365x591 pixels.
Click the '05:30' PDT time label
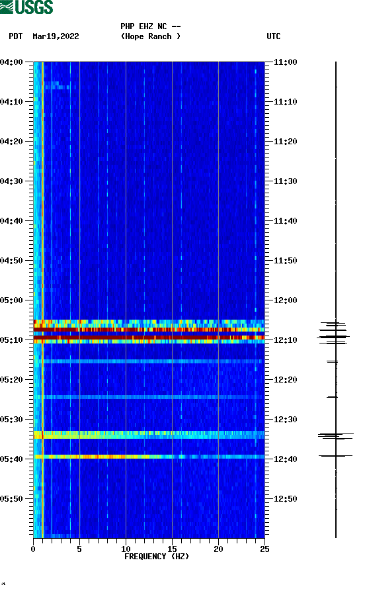coord(12,419)
